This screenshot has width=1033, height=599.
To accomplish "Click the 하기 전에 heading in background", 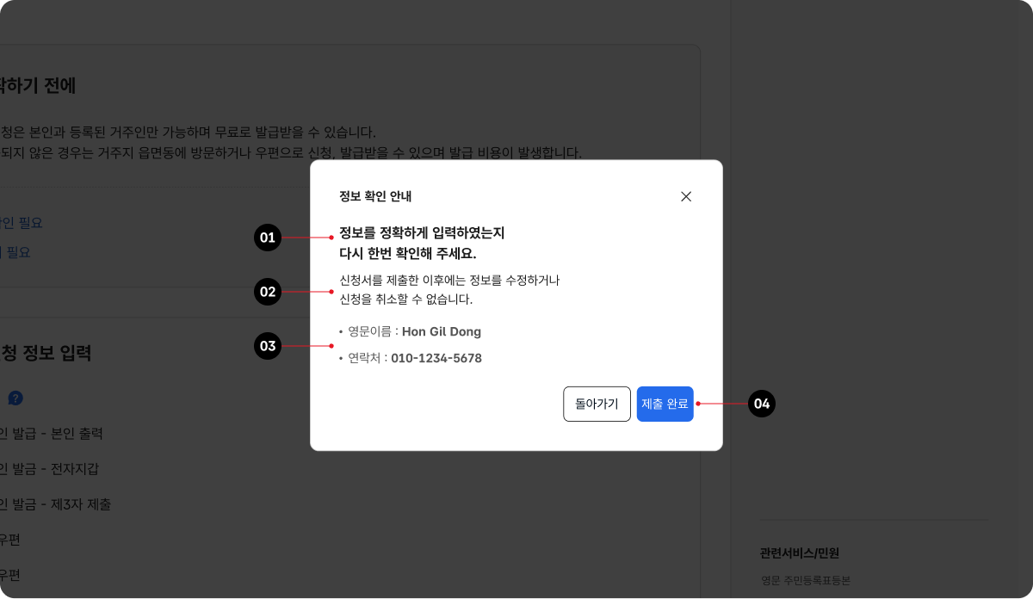I will click(x=38, y=85).
